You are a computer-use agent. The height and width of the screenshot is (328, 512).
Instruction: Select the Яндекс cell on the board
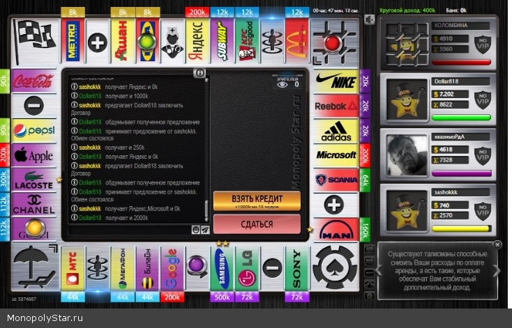click(x=197, y=41)
